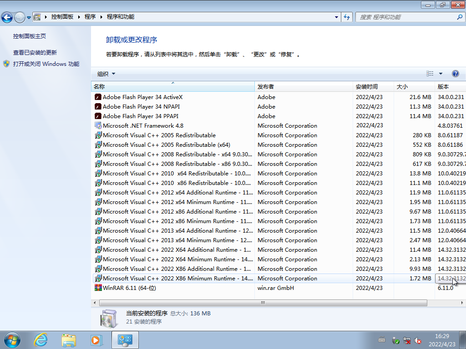Click the horizontal scrollbar thumb

(x=263, y=303)
